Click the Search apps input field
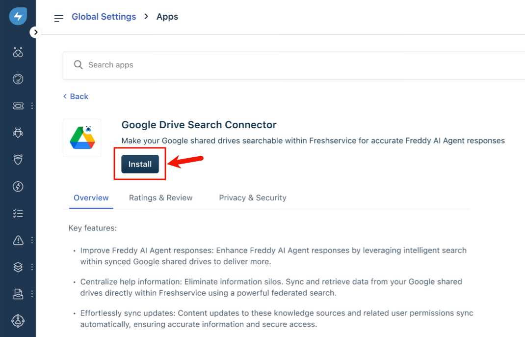Screen dimensions: 525x337 tap(293, 65)
